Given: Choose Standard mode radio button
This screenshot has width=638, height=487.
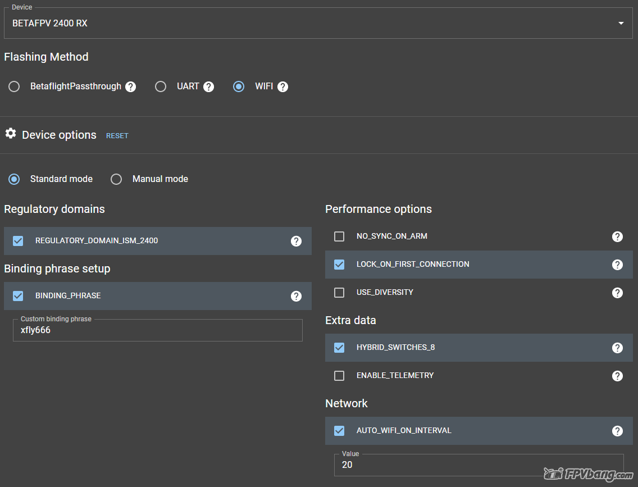Looking at the screenshot, I should tap(14, 179).
